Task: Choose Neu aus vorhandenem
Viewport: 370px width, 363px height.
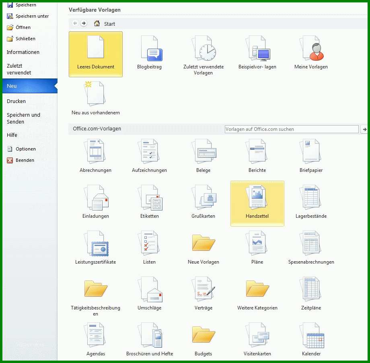Action: [x=96, y=98]
